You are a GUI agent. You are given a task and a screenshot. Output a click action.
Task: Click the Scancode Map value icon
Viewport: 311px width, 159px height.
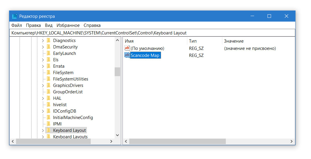click(127, 55)
